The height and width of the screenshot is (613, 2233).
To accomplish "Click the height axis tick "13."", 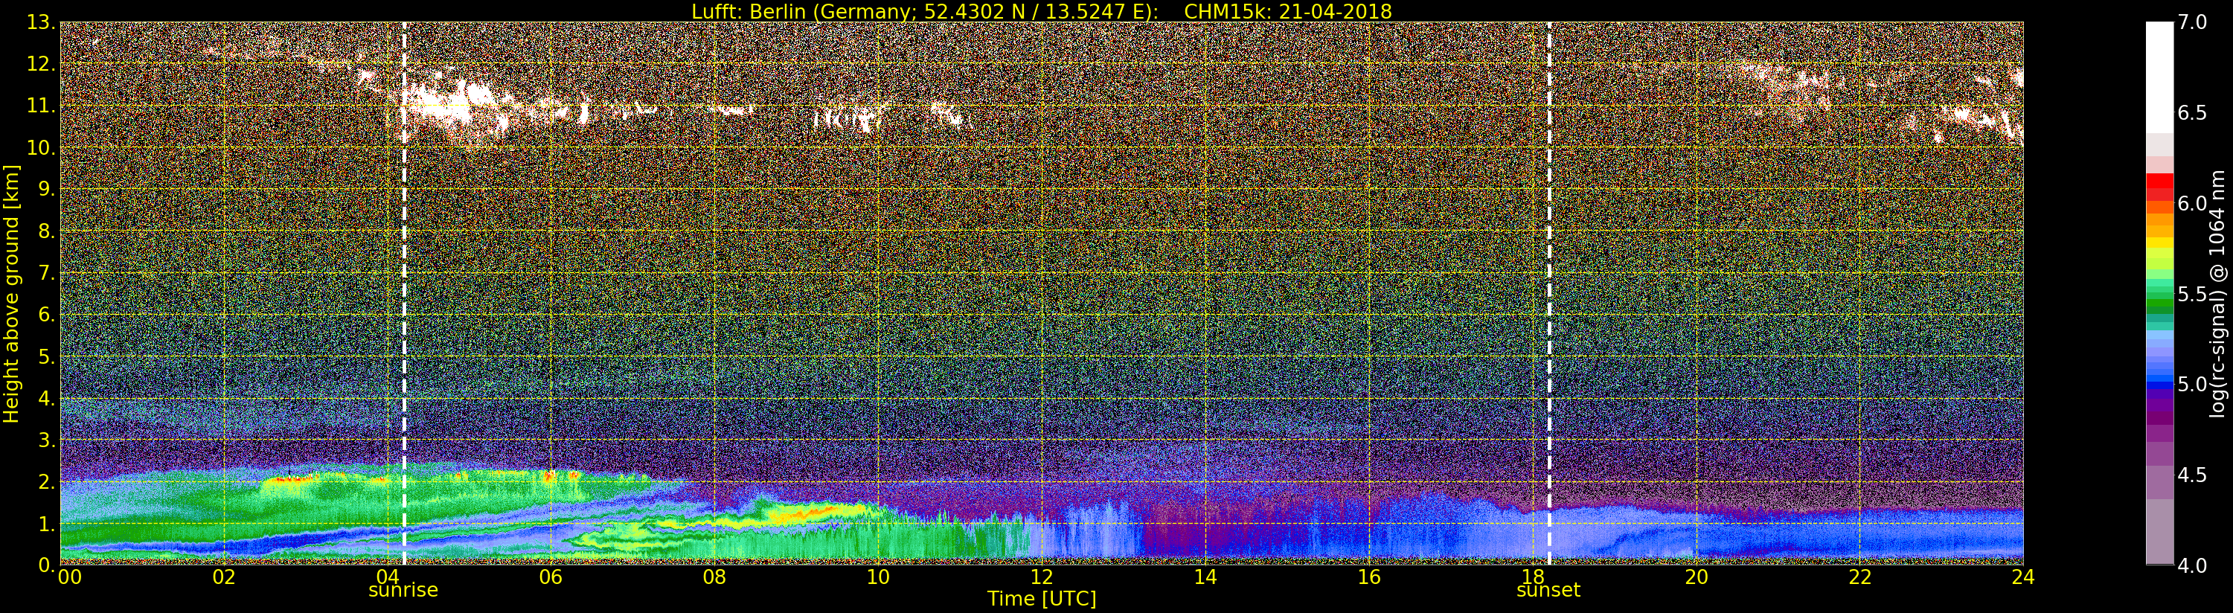I will (41, 22).
